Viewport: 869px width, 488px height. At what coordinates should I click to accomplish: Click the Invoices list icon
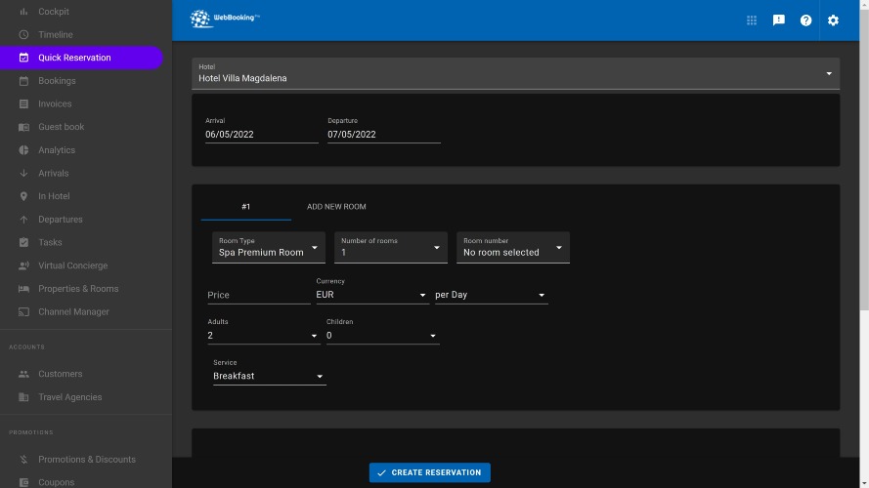tap(23, 104)
